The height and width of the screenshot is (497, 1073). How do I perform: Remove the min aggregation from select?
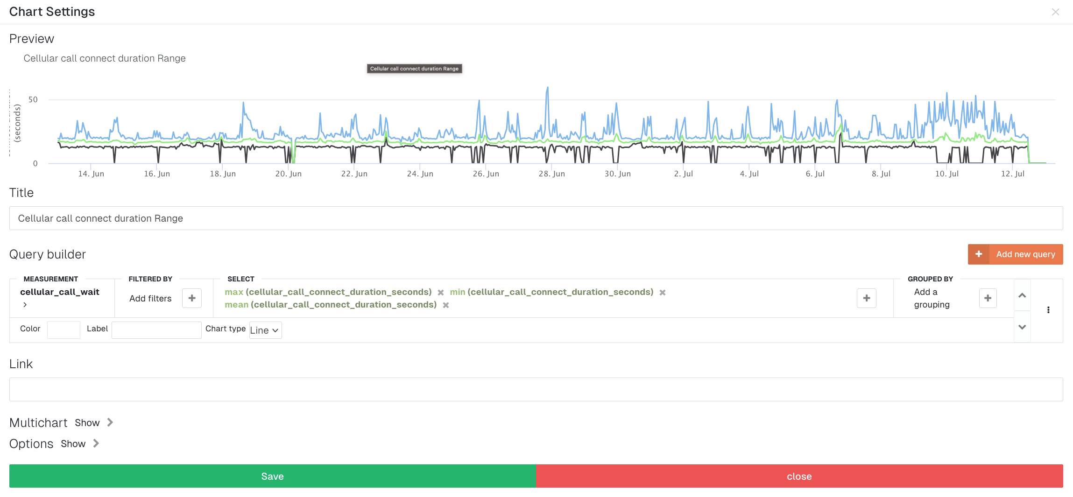coord(662,293)
